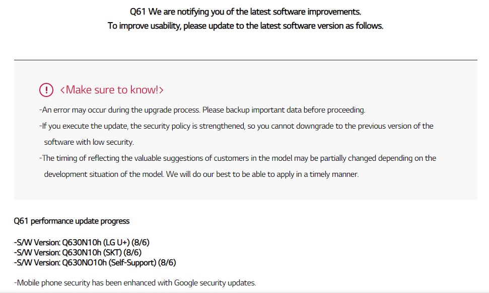
Task: Click "Q61 performance update progress" heading
Action: 72,221
